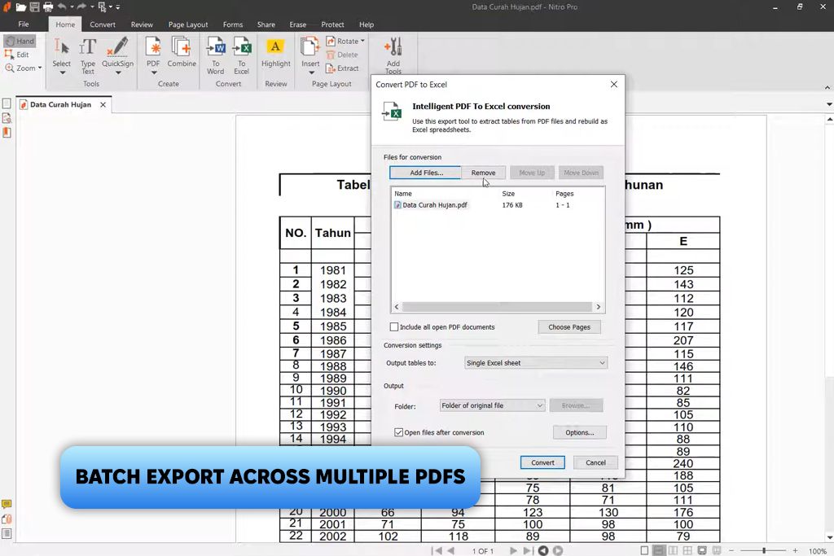Convert using the To Word icon

click(x=215, y=56)
